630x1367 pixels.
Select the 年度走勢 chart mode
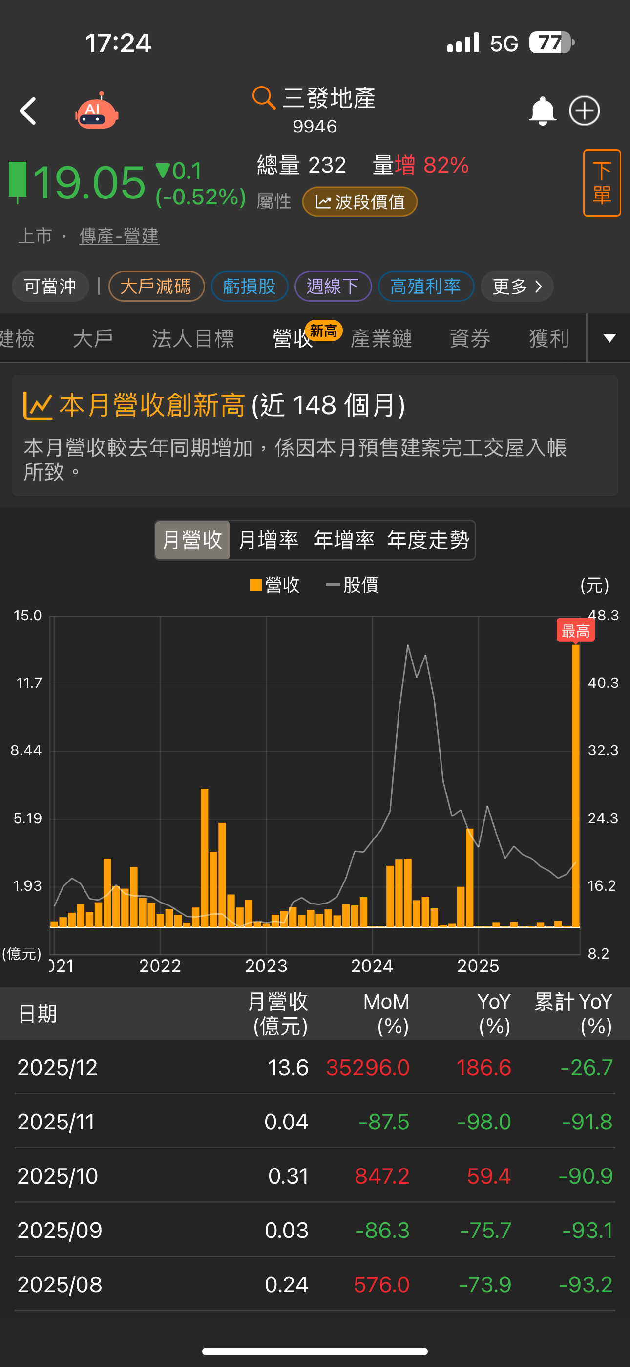(x=428, y=540)
